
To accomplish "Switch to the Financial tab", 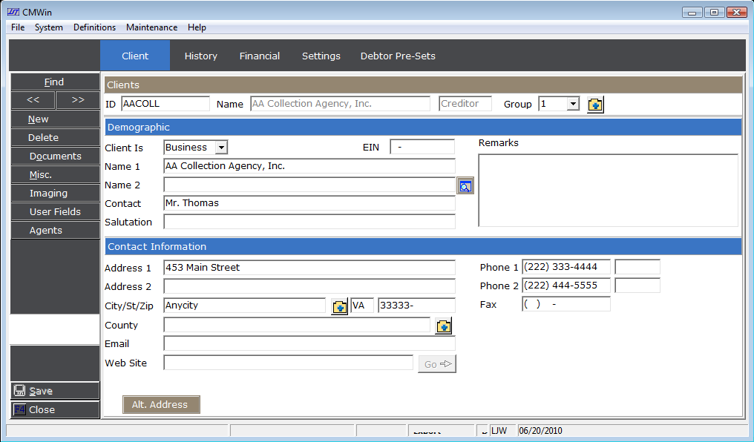I will click(x=260, y=56).
